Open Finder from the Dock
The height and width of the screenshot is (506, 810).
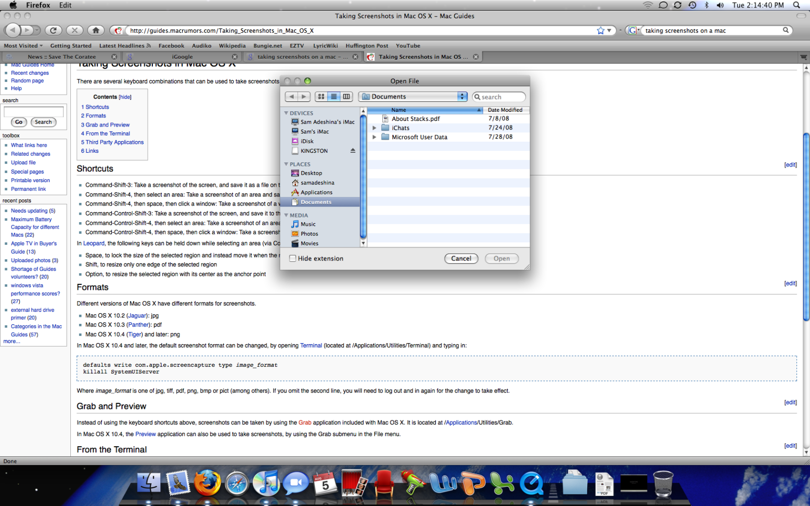[x=149, y=484]
